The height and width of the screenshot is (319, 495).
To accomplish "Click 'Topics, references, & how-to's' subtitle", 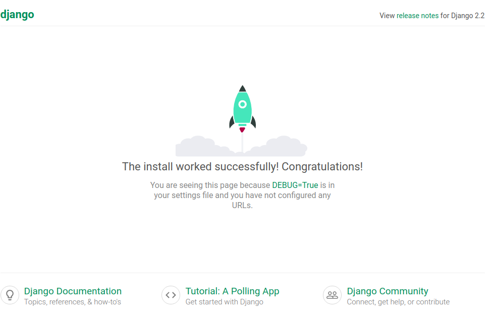I will [x=73, y=302].
